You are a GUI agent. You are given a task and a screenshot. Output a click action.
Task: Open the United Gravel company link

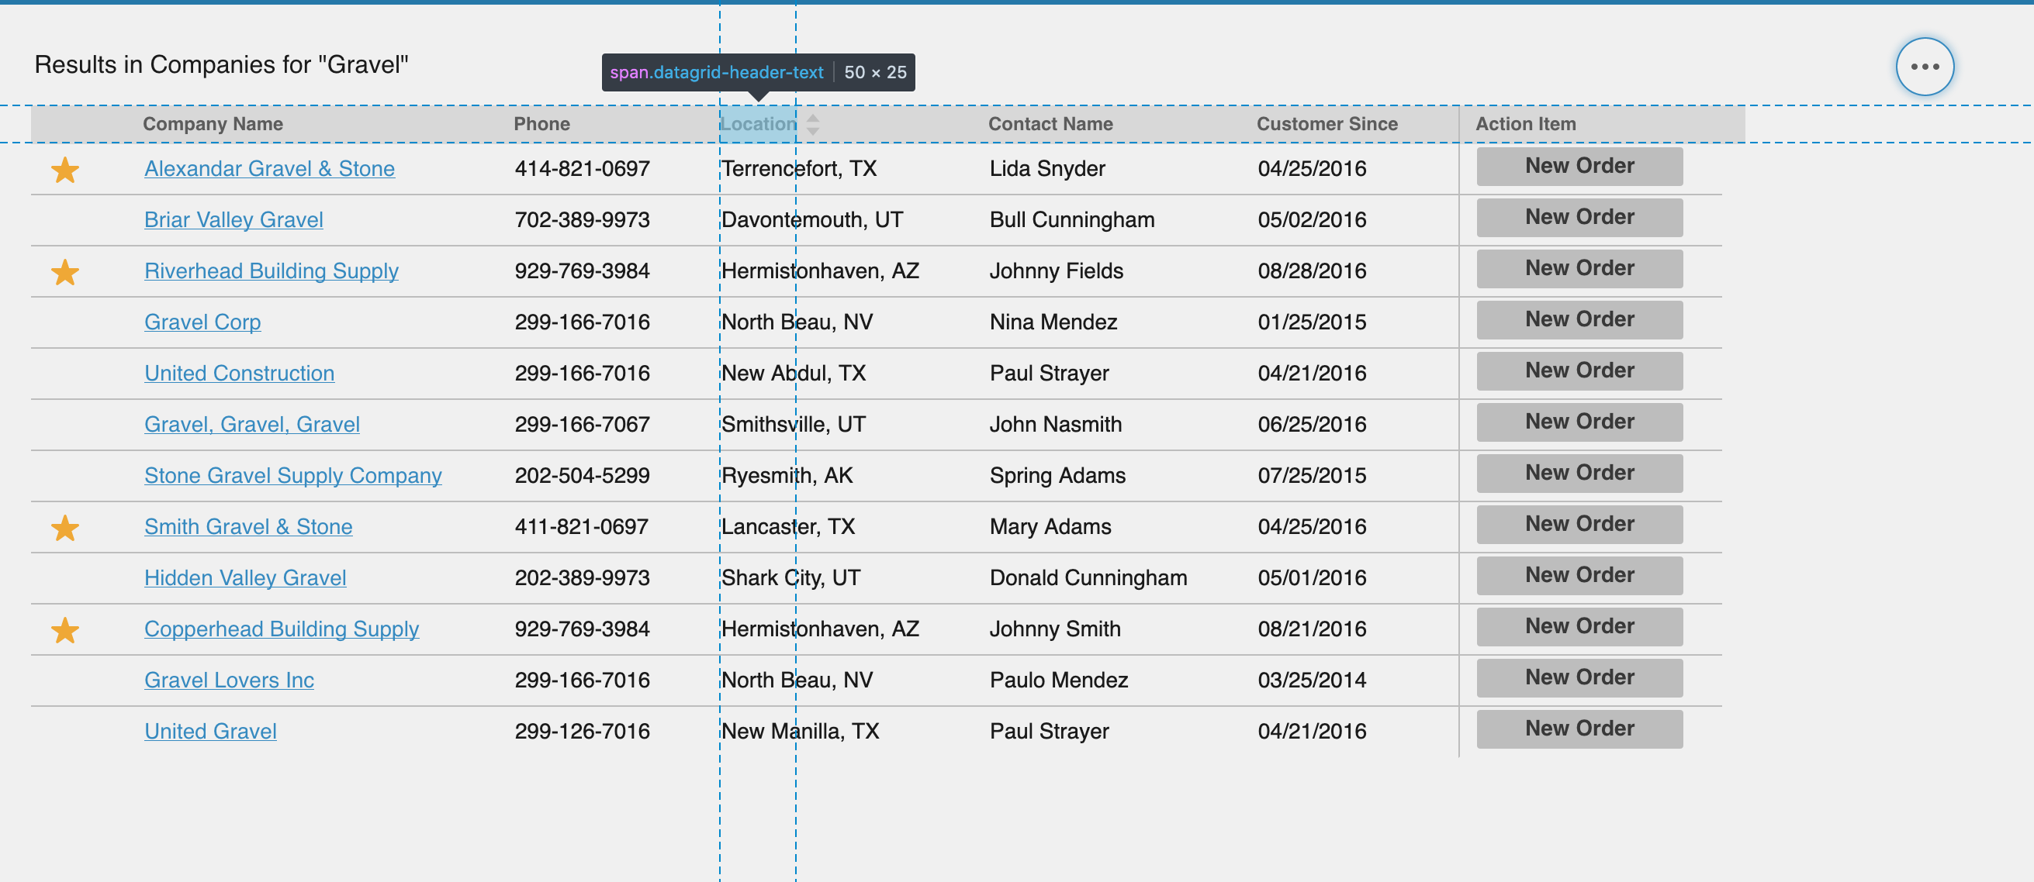click(210, 732)
